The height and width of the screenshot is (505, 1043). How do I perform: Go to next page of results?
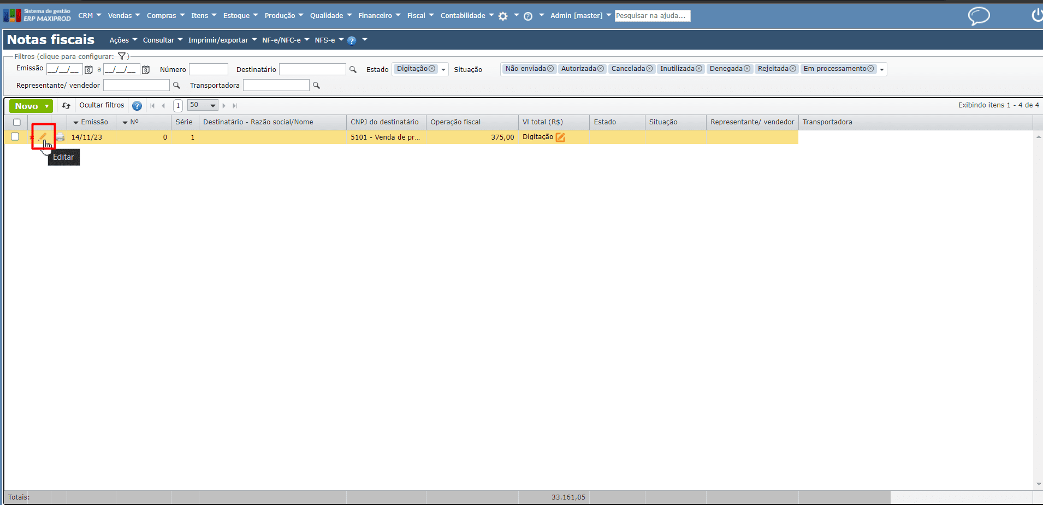tap(224, 106)
